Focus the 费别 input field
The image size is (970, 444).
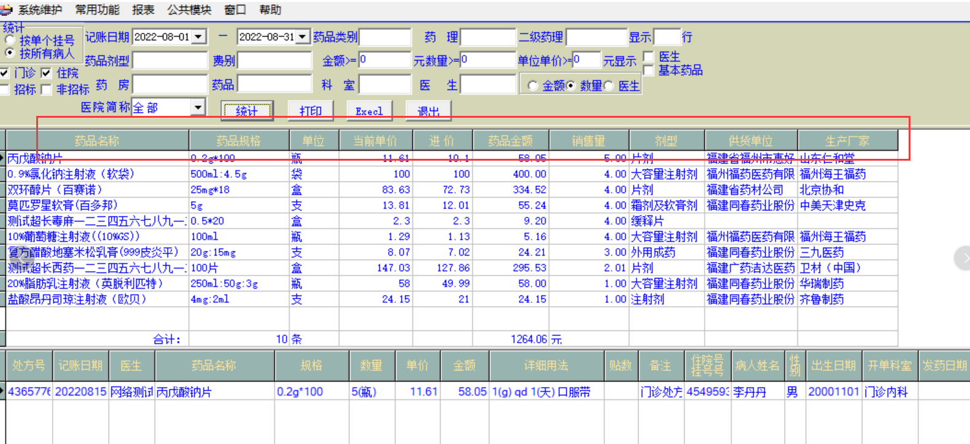pyautogui.click(x=275, y=60)
